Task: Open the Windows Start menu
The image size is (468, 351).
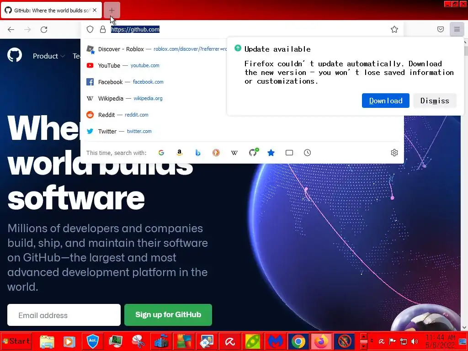Action: pos(16,341)
